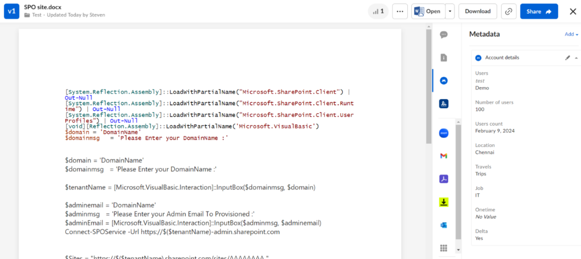Click the SPO site.docx file name
This screenshot has width=581, height=259.
coord(43,7)
